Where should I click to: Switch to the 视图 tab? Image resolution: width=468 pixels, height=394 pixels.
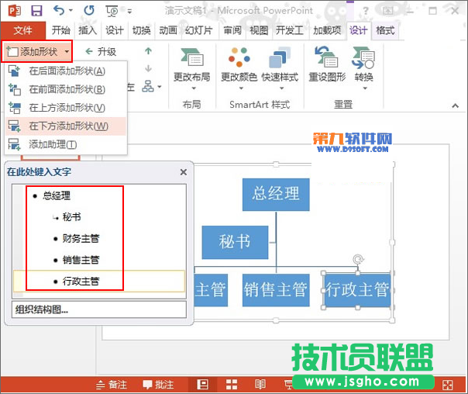[x=259, y=30]
